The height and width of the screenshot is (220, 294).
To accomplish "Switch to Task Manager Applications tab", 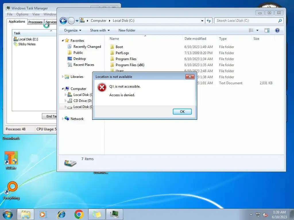I will pos(17,21).
